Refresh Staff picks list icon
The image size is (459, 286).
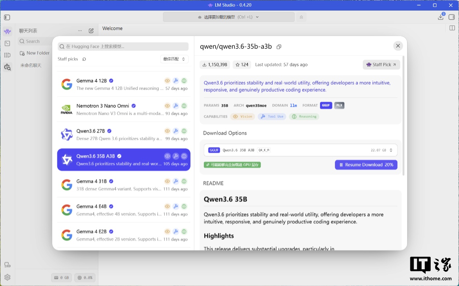84,59
